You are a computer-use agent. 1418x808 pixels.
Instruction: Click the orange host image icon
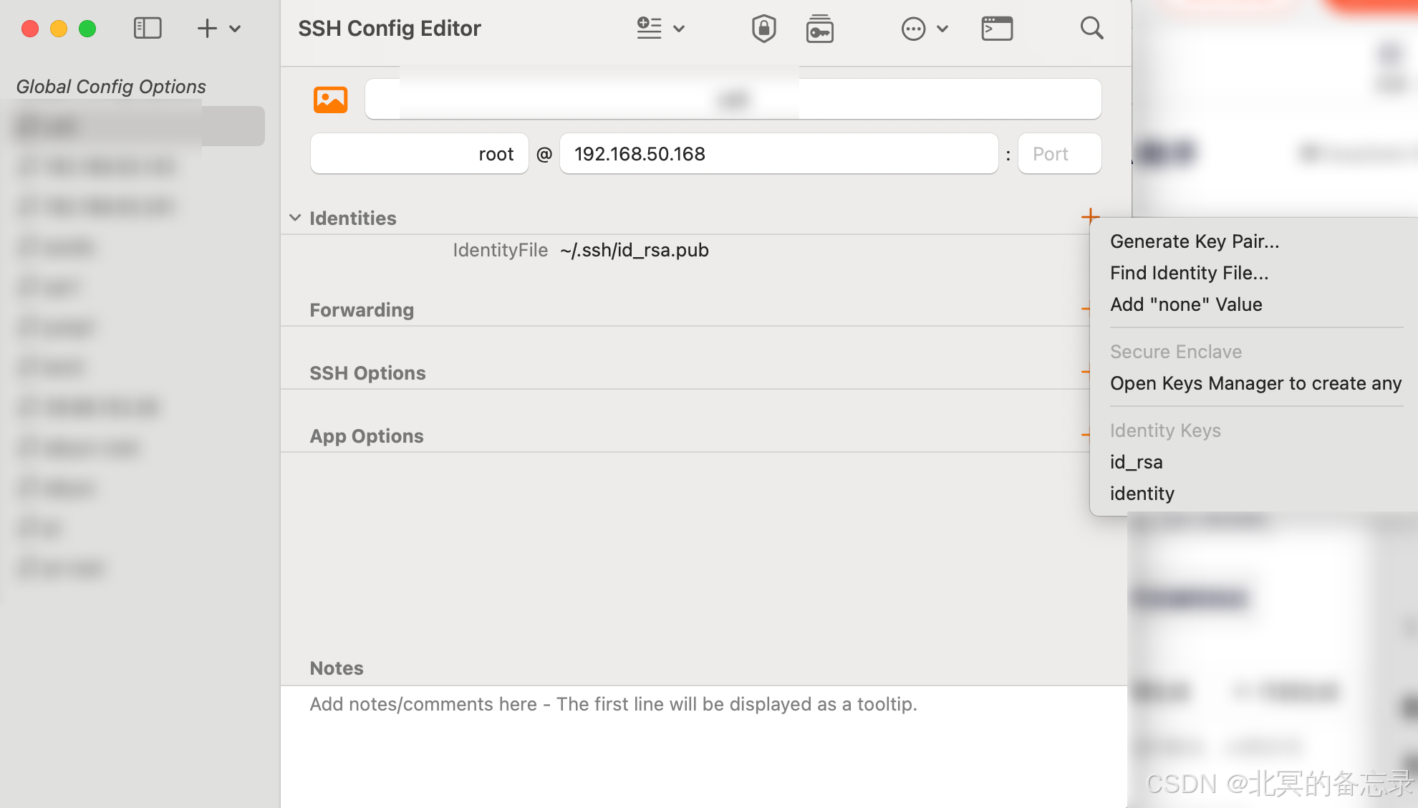click(x=330, y=100)
